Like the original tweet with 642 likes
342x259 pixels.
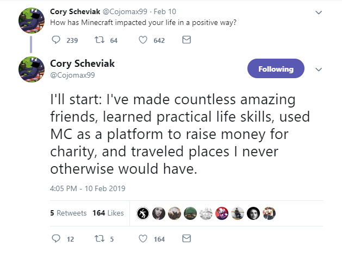coord(144,40)
